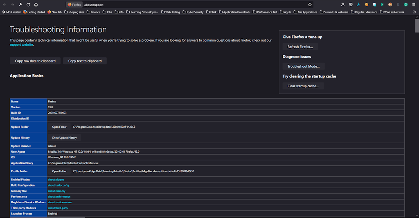Open the WebHosting bookmark folder
The height and width of the screenshot is (218, 419).
tap(171, 12)
